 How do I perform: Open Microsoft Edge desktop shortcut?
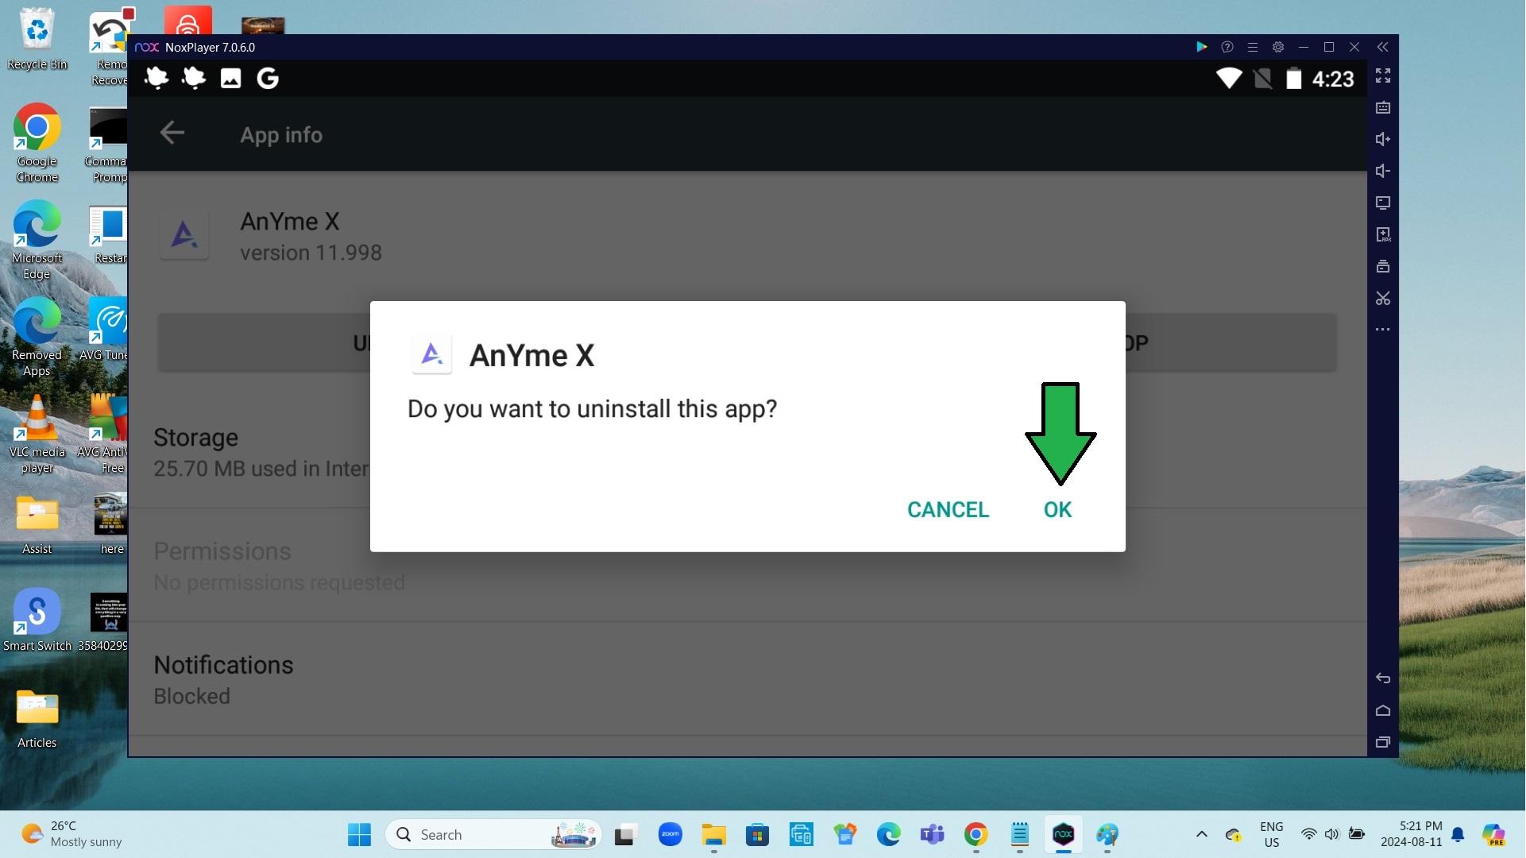point(37,241)
